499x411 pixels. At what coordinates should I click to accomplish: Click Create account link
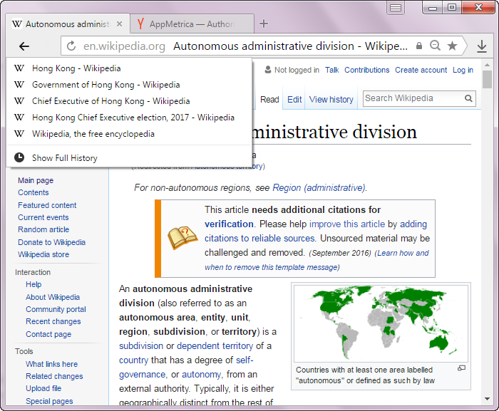point(421,70)
